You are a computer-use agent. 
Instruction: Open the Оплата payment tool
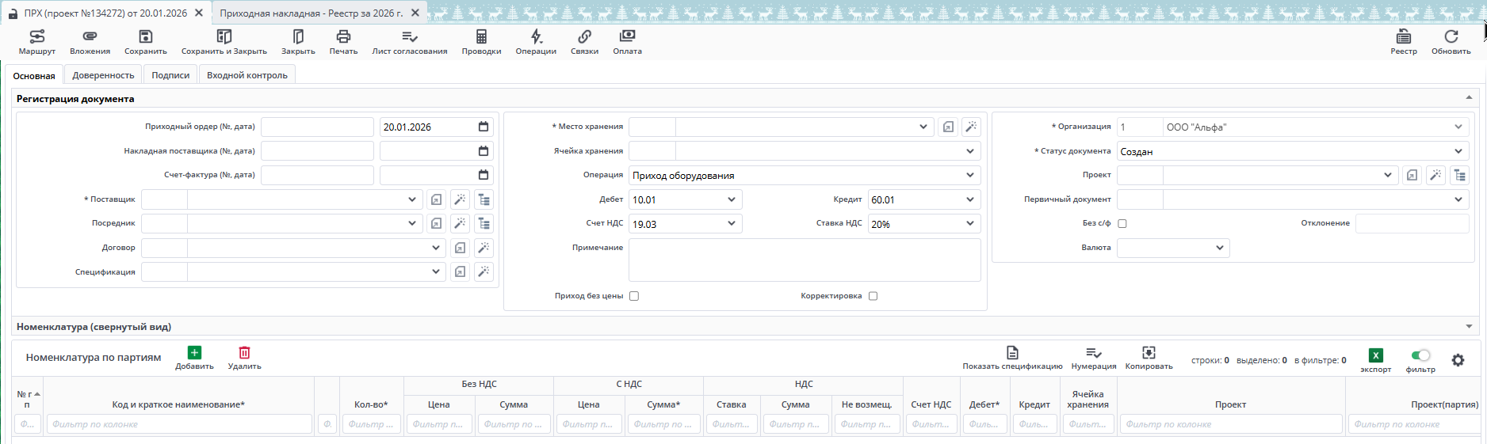[x=627, y=41]
